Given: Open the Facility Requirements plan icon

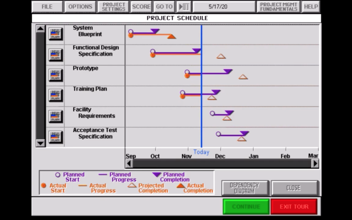Looking at the screenshot, I should pyautogui.click(x=55, y=116).
